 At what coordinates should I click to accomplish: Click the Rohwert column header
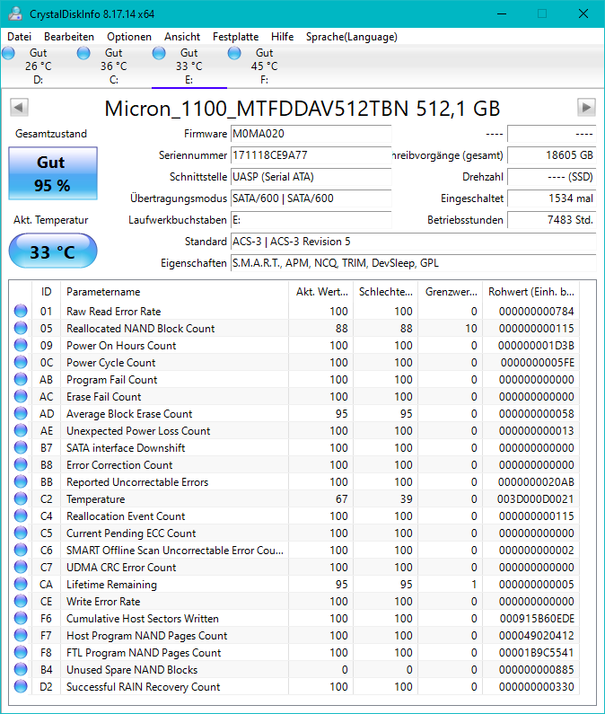(531, 292)
